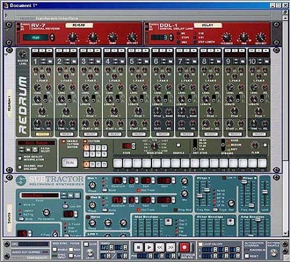This screenshot has width=290, height=262.
Task: Activate step 5 in the Redrum sequencer
Action: 156,163
